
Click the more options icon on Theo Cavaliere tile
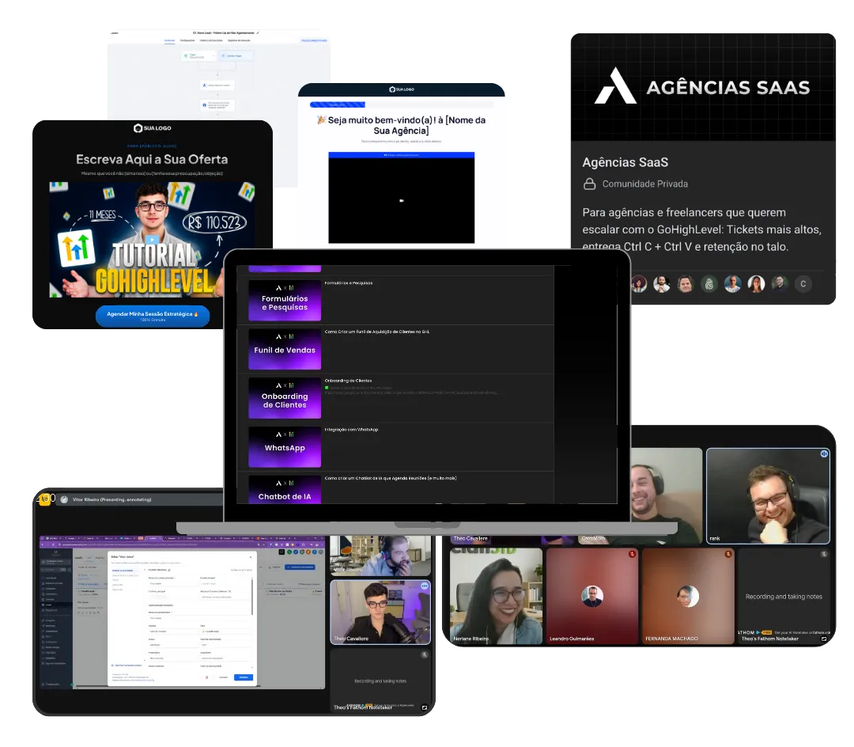pos(425,586)
